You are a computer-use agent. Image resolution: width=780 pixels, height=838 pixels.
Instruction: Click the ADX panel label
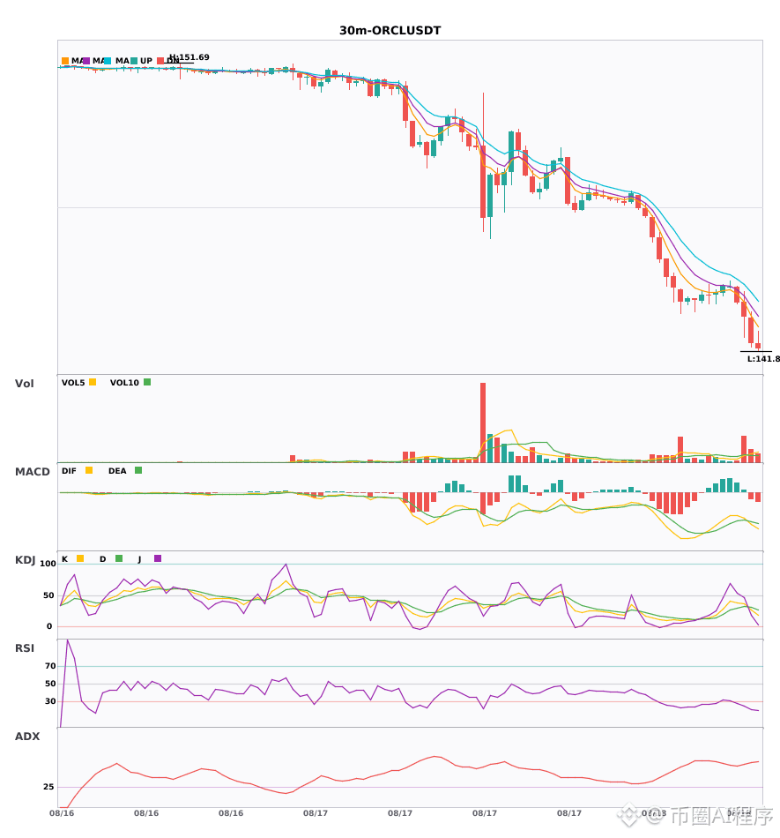click(x=27, y=737)
